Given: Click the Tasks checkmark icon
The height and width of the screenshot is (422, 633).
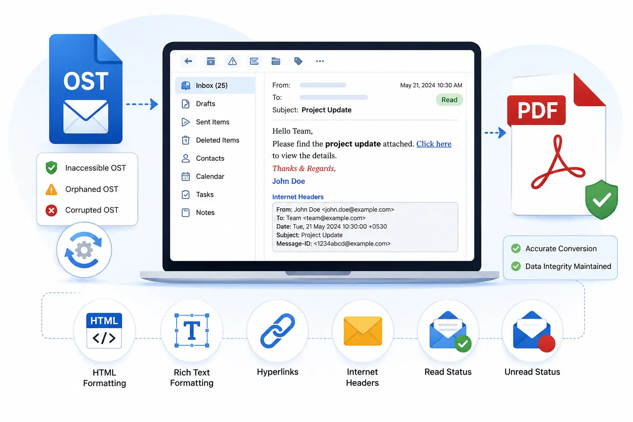Looking at the screenshot, I should tap(186, 195).
